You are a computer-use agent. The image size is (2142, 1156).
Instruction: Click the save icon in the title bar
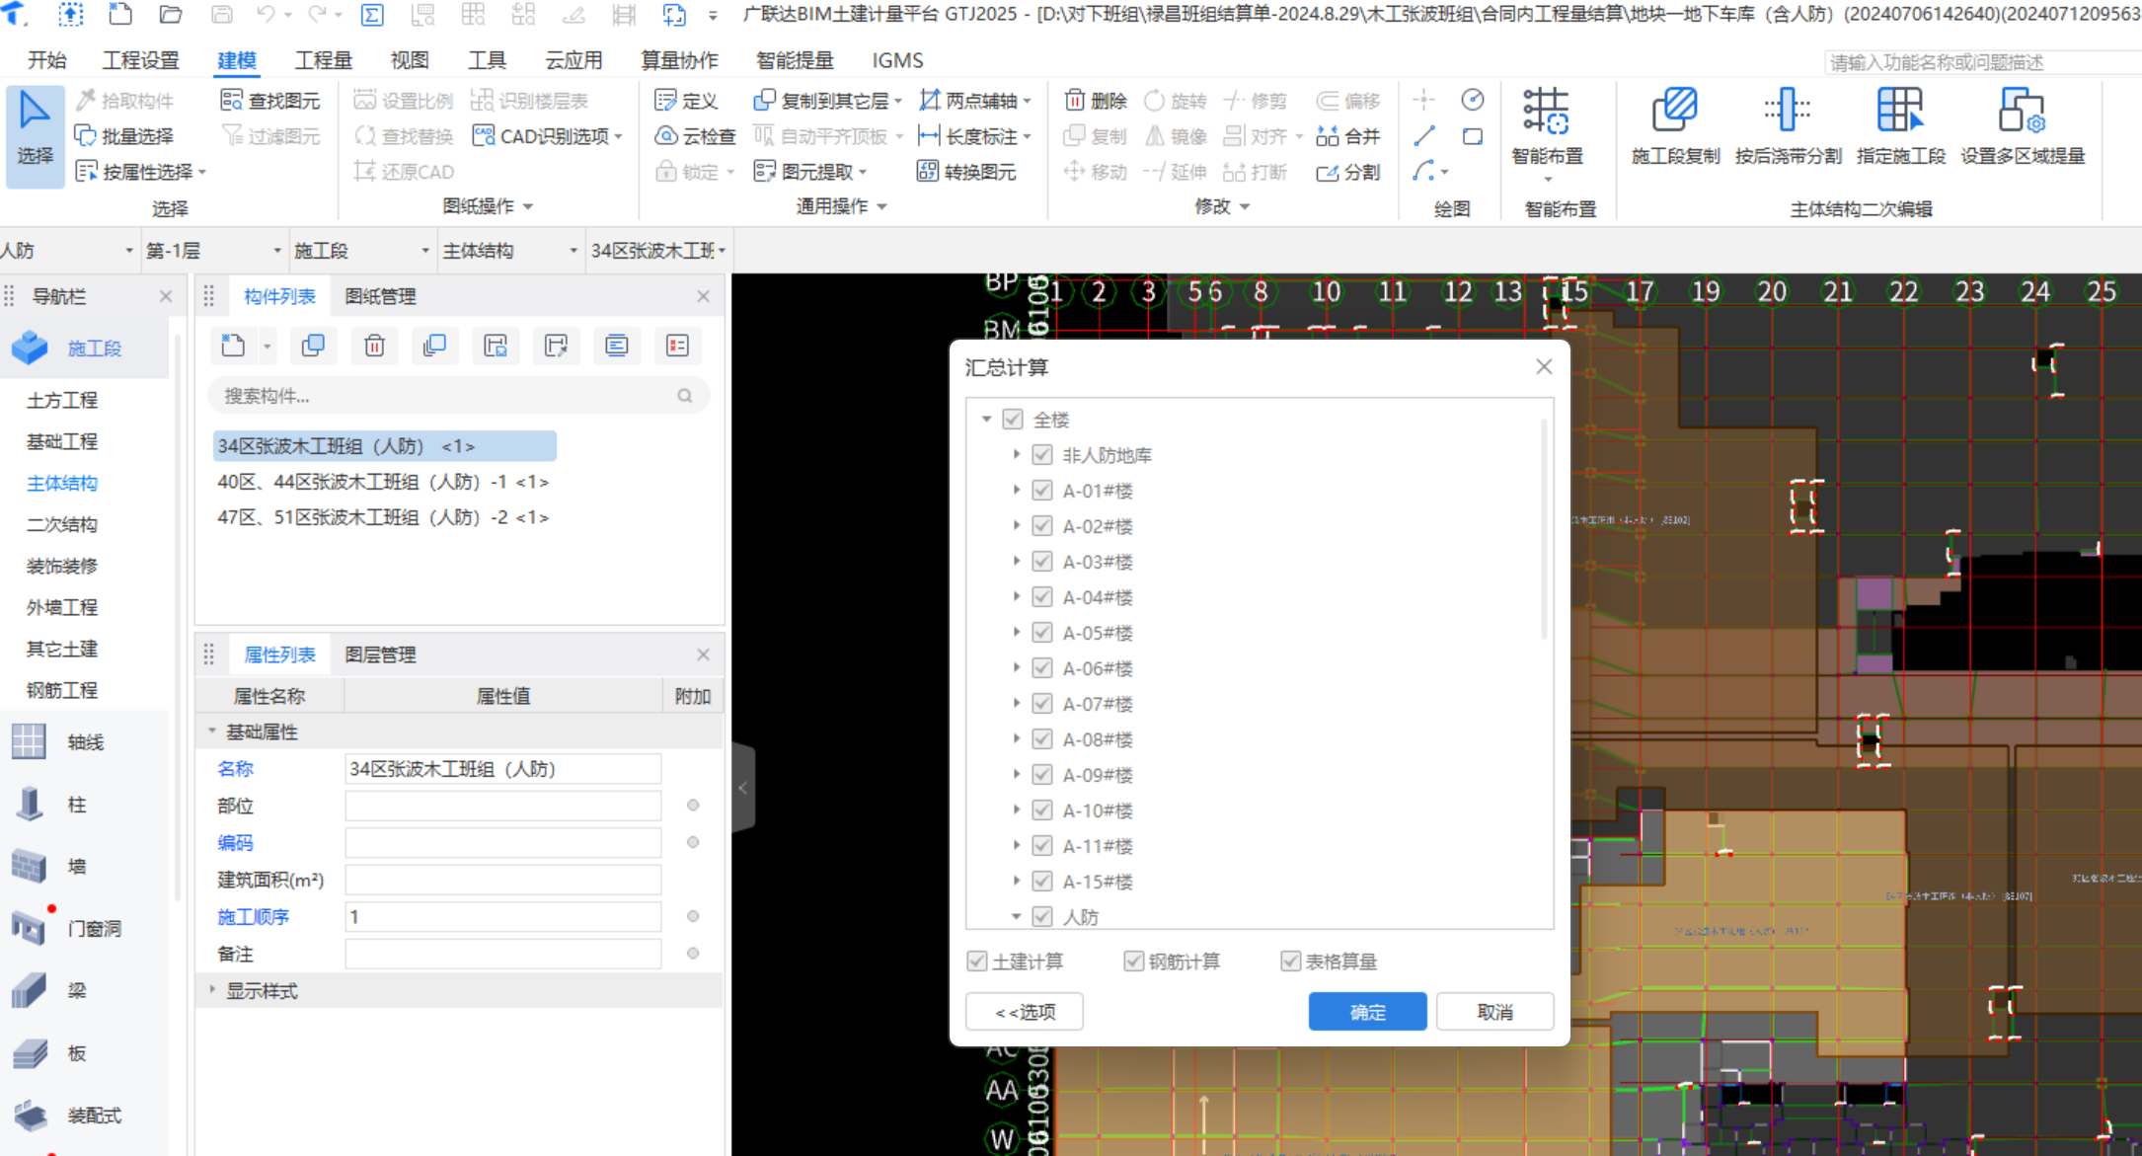[222, 15]
